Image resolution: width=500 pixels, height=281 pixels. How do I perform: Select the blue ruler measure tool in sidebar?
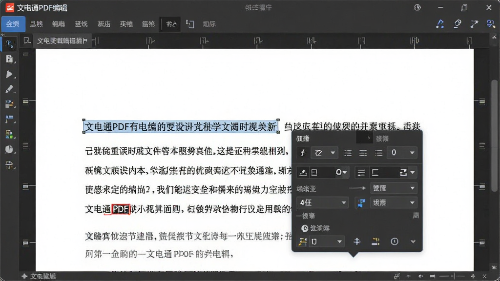[x=9, y=119]
